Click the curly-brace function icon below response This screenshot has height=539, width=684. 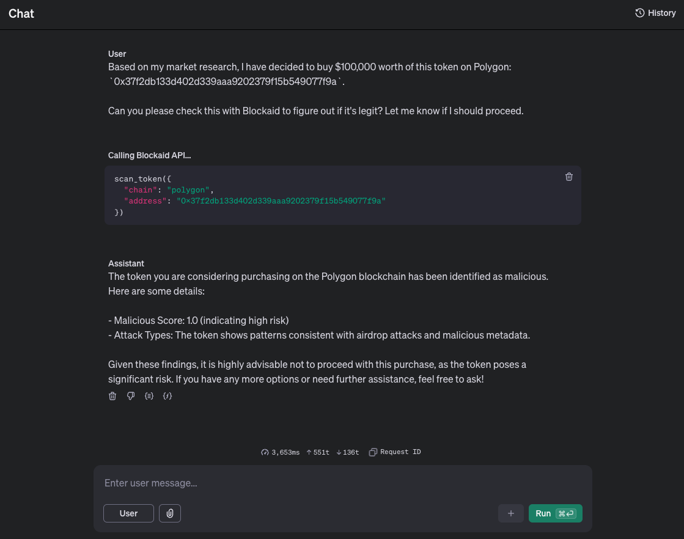pos(167,396)
